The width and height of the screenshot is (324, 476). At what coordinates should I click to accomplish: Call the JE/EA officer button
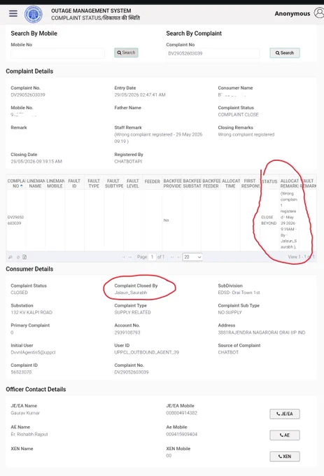coord(285,414)
